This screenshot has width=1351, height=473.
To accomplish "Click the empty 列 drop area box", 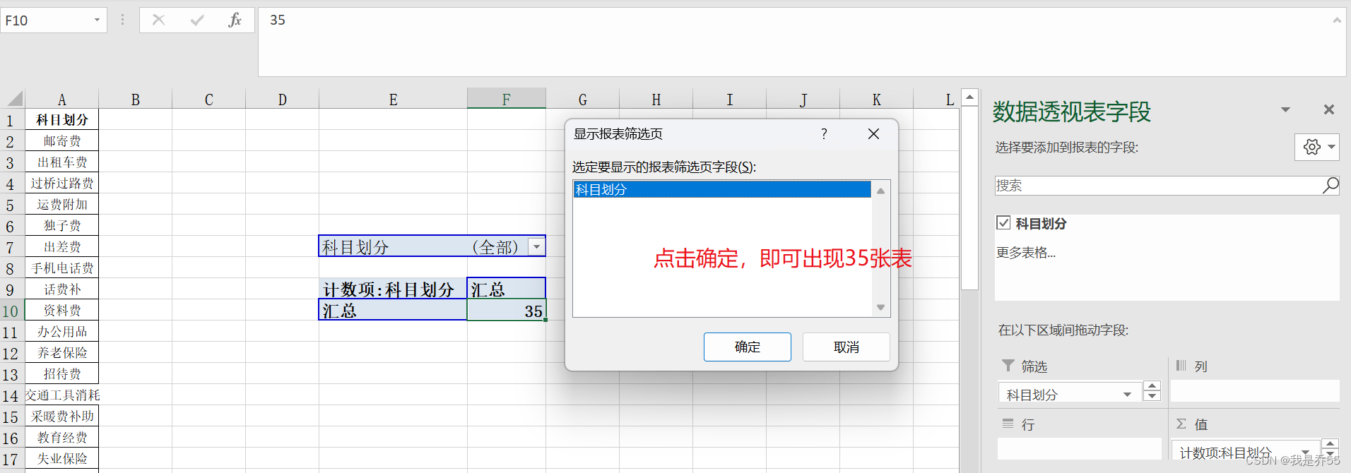I will coord(1255,390).
